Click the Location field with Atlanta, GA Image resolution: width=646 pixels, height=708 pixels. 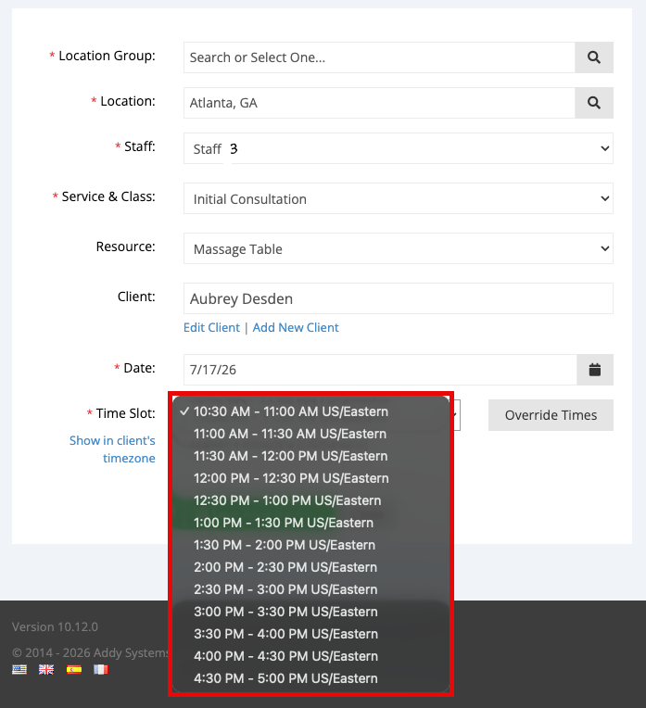pos(379,103)
